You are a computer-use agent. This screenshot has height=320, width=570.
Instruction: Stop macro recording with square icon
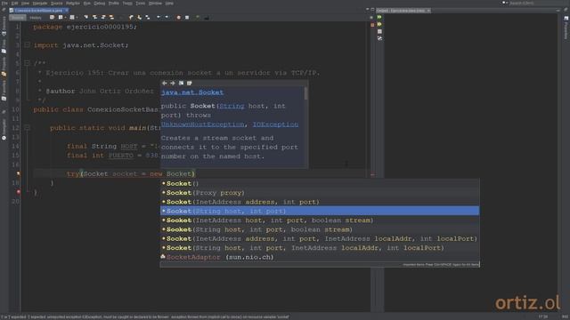(187, 18)
